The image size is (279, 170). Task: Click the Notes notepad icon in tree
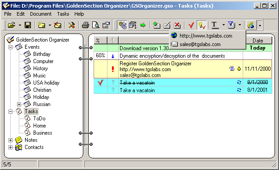[19, 140]
